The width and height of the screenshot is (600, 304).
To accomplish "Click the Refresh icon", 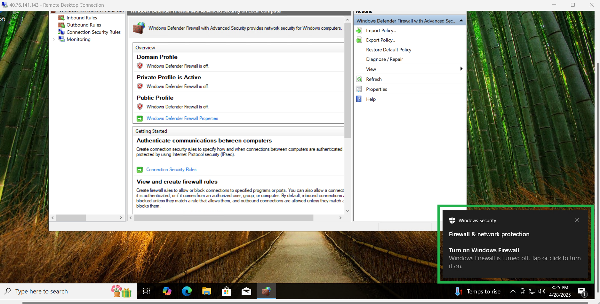I will point(359,79).
